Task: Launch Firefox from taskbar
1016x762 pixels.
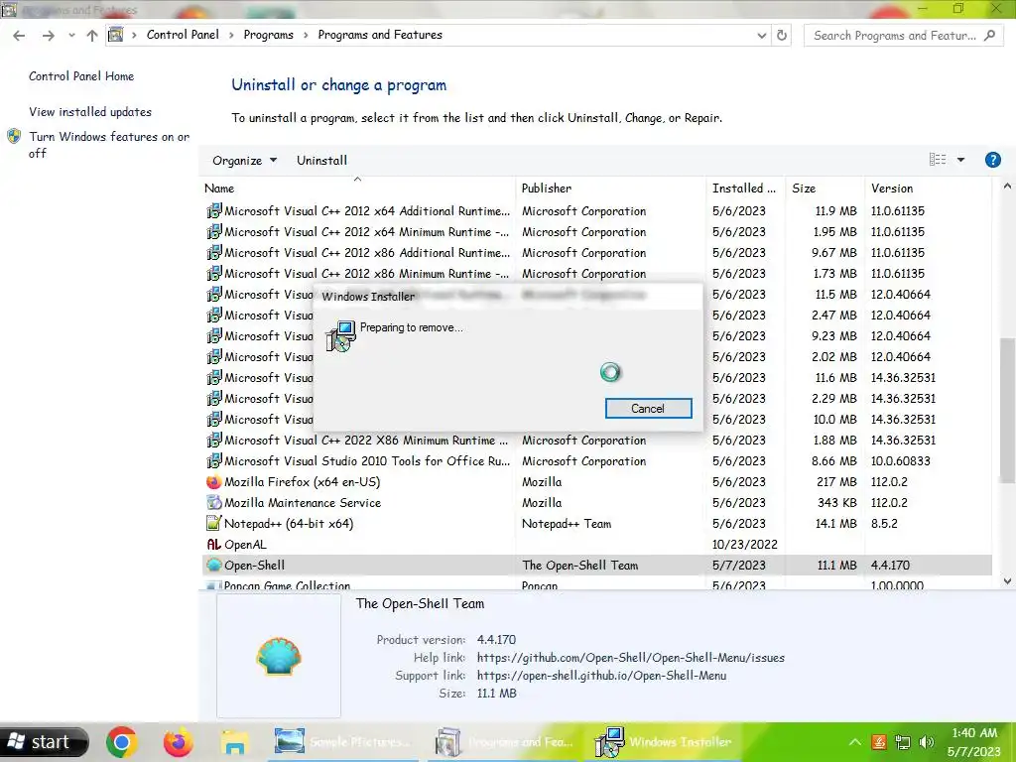Action: pyautogui.click(x=178, y=742)
